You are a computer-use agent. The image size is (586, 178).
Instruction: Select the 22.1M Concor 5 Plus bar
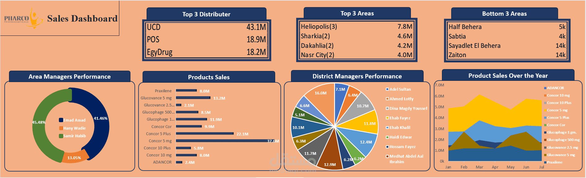click(205, 134)
